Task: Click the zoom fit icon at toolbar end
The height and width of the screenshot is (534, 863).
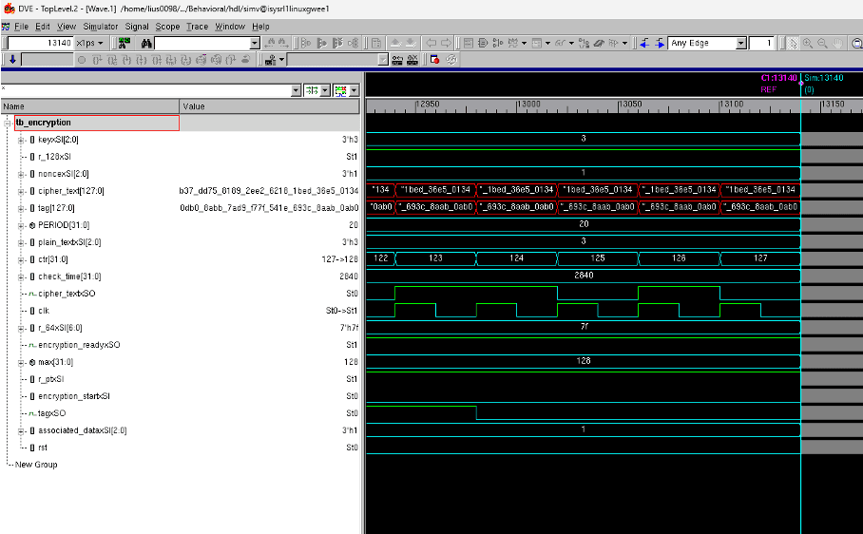Action: pos(856,43)
